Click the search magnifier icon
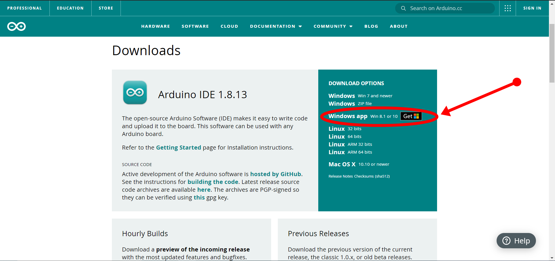Viewport: 555px width, 261px height. tap(403, 8)
